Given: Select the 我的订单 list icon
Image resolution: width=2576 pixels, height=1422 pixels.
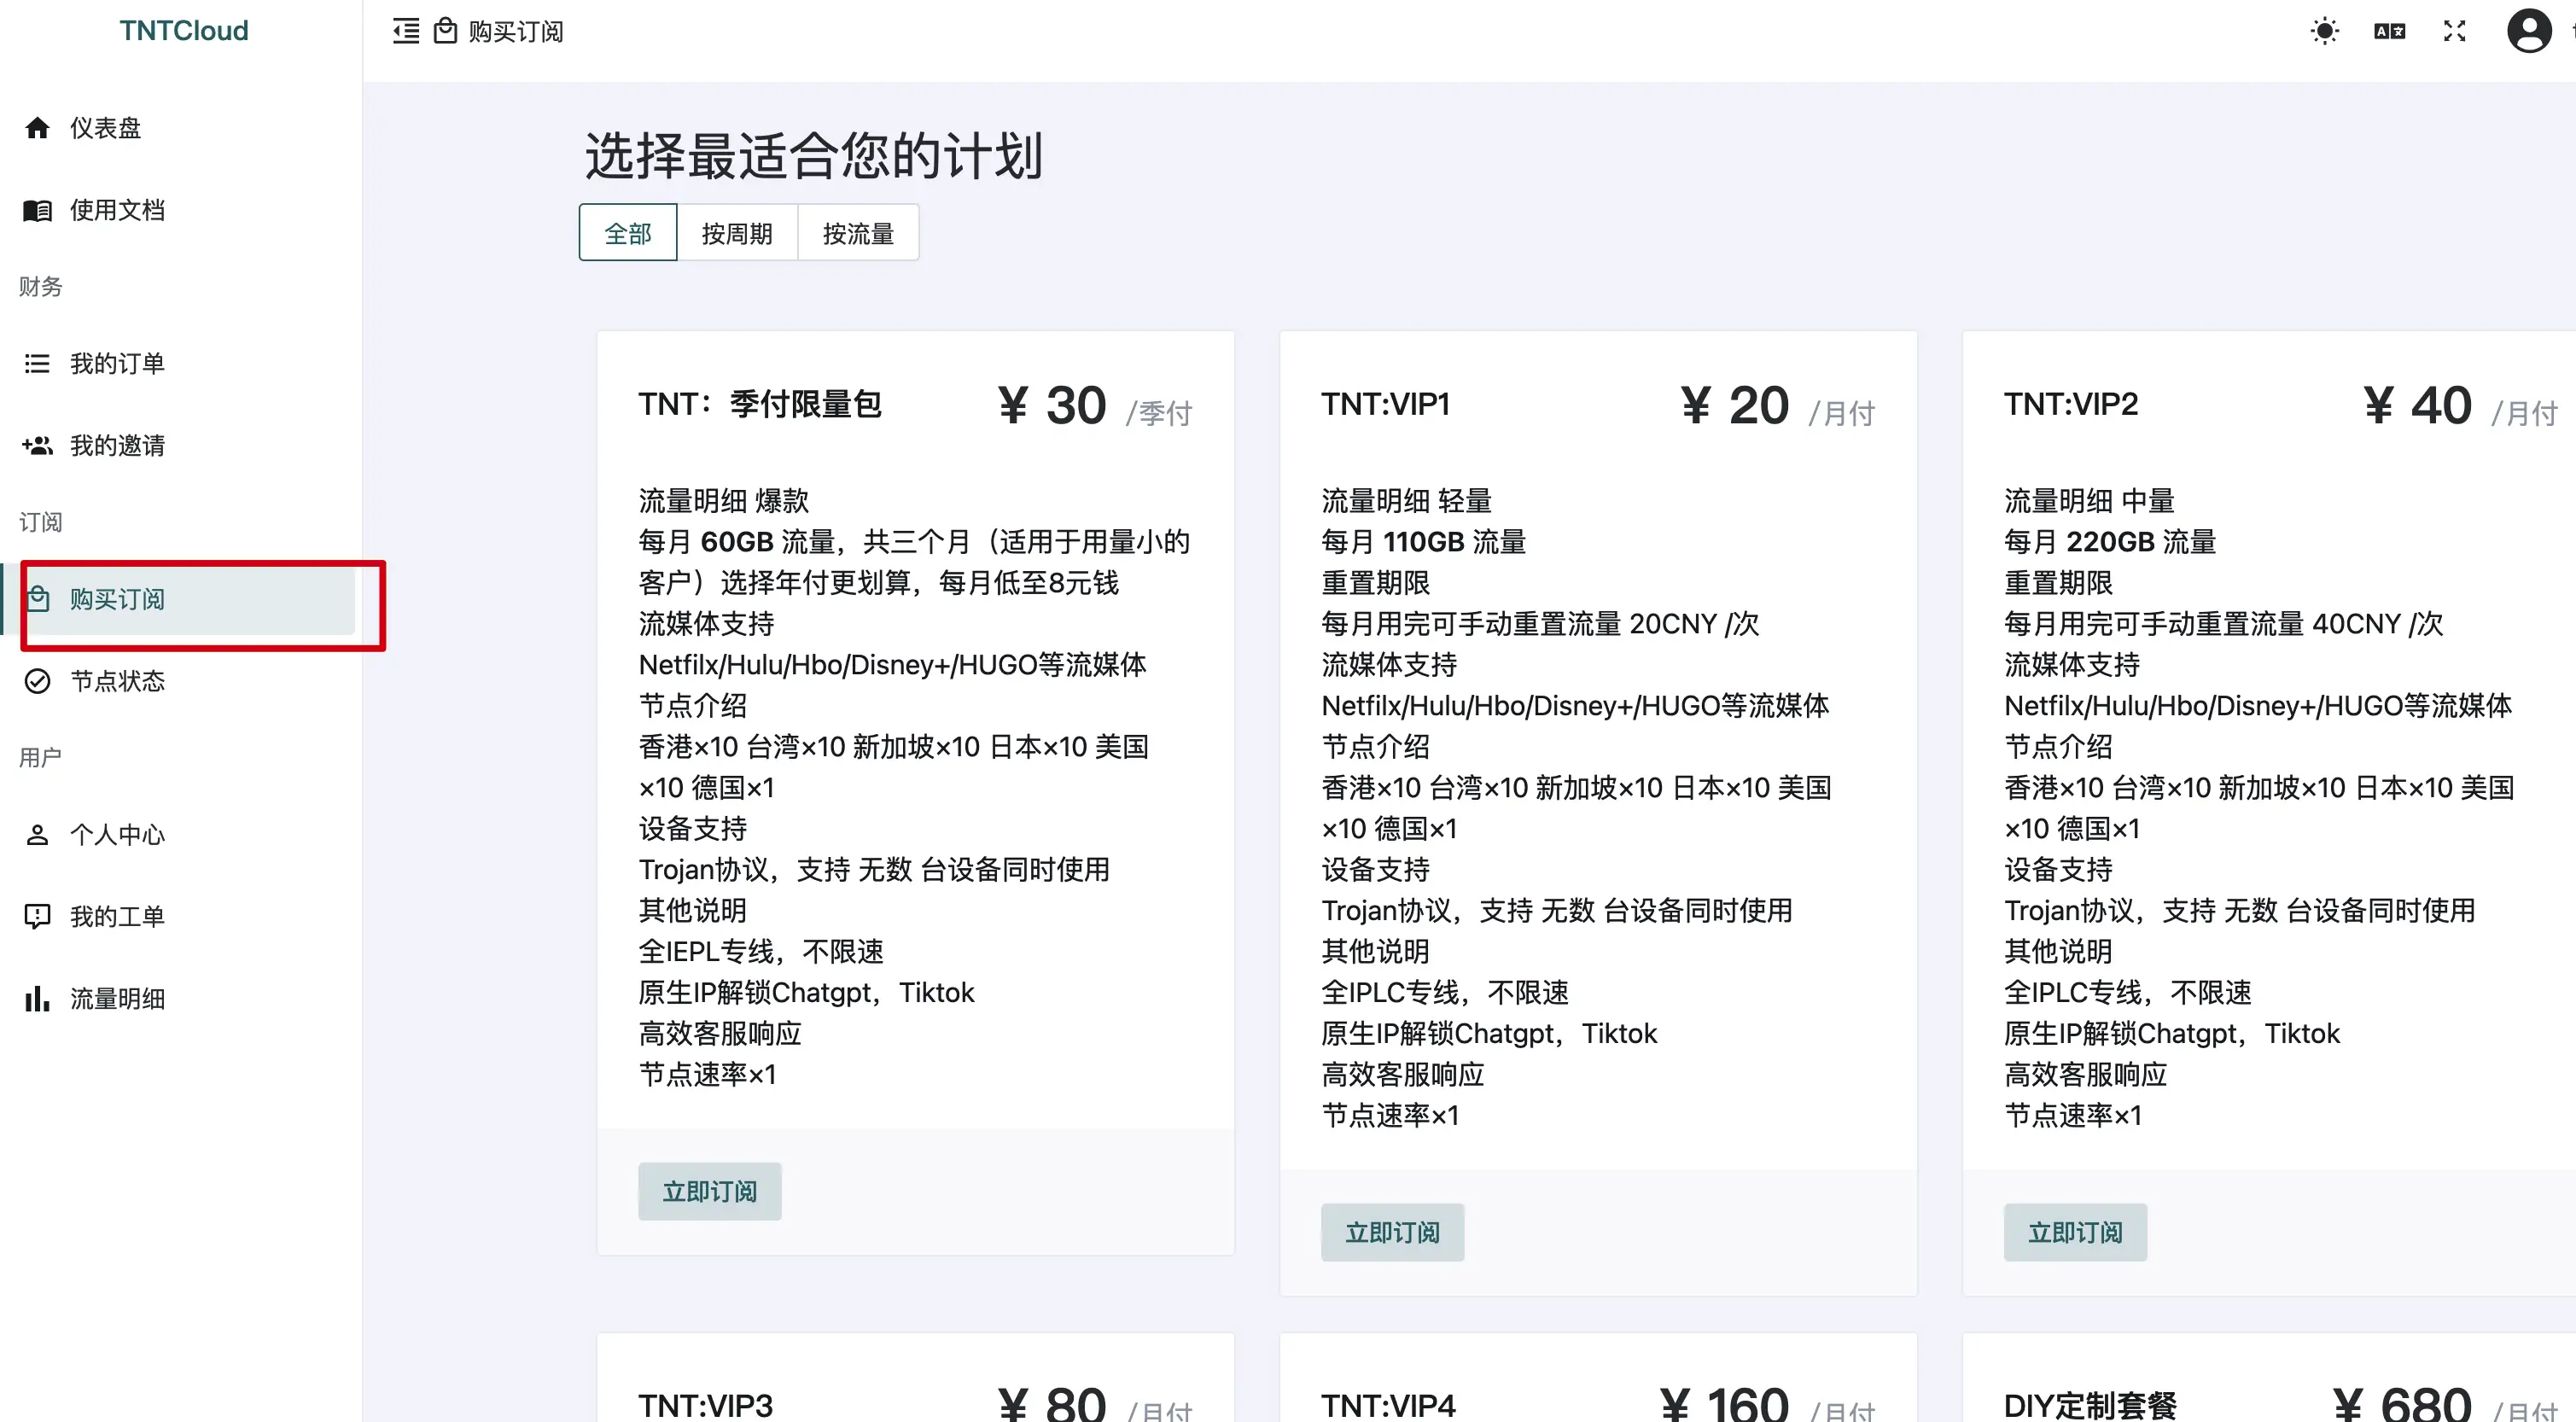Looking at the screenshot, I should (37, 363).
